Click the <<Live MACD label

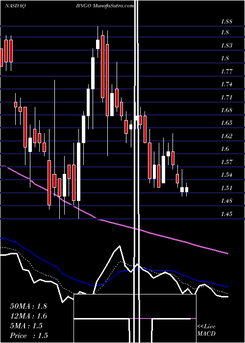click(206, 330)
